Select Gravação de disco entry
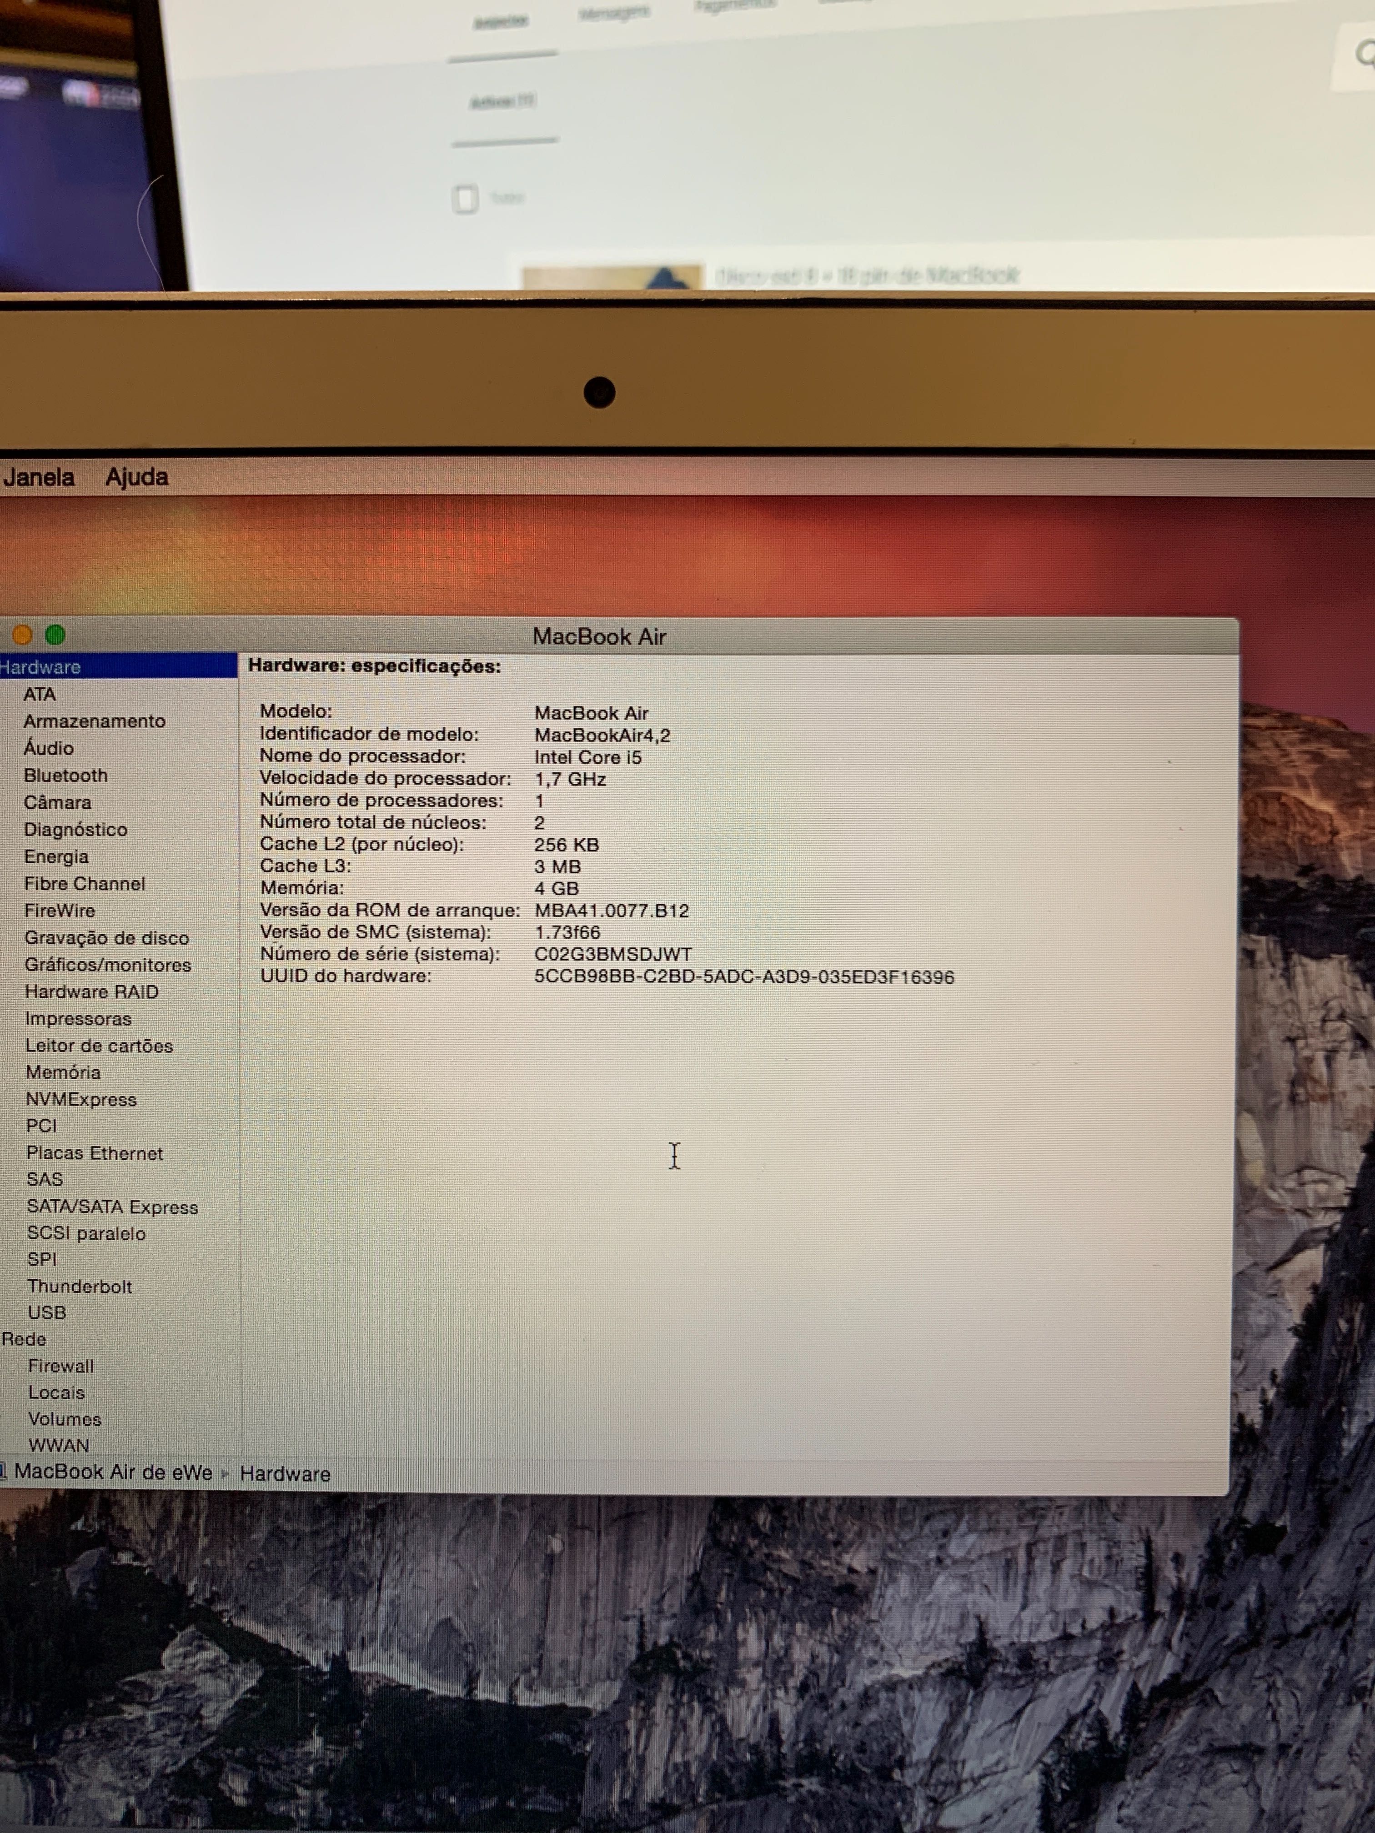This screenshot has height=1833, width=1375. (x=107, y=937)
